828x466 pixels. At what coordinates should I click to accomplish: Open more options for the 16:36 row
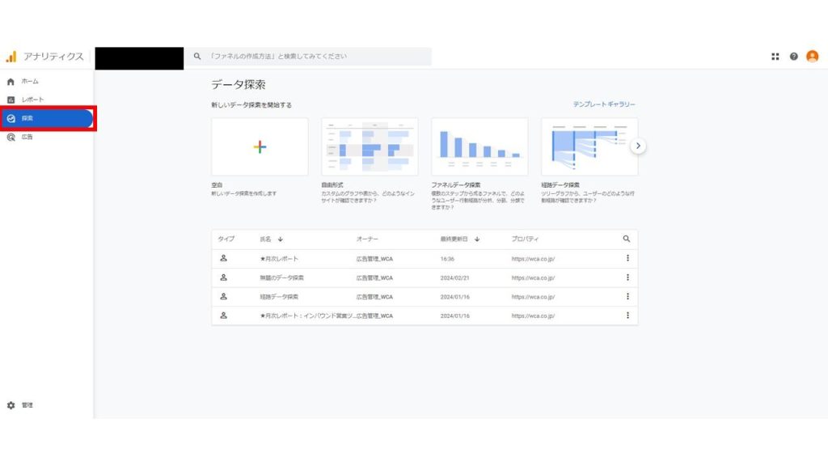click(627, 258)
